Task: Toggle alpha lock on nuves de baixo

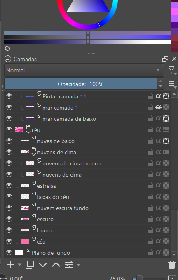Action: tap(166, 141)
